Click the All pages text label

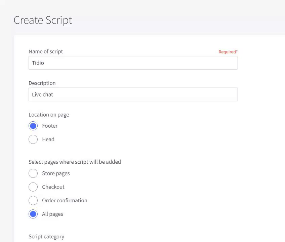point(52,214)
